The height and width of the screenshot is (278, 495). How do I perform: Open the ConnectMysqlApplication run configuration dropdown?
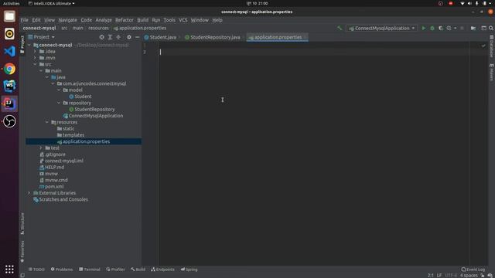(381, 28)
